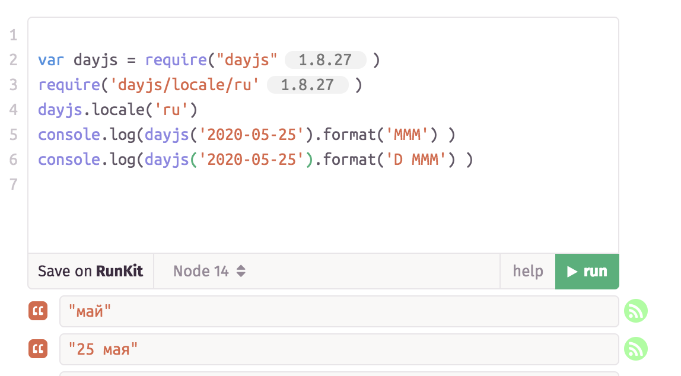Open the RSS feed icon next to "25 мая"
The height and width of the screenshot is (376, 681).
click(636, 349)
